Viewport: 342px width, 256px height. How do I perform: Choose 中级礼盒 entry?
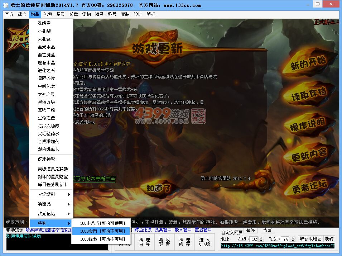[51, 86]
